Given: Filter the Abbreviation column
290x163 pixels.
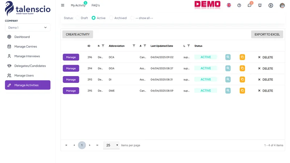Looking at the screenshot, I should coord(134,46).
